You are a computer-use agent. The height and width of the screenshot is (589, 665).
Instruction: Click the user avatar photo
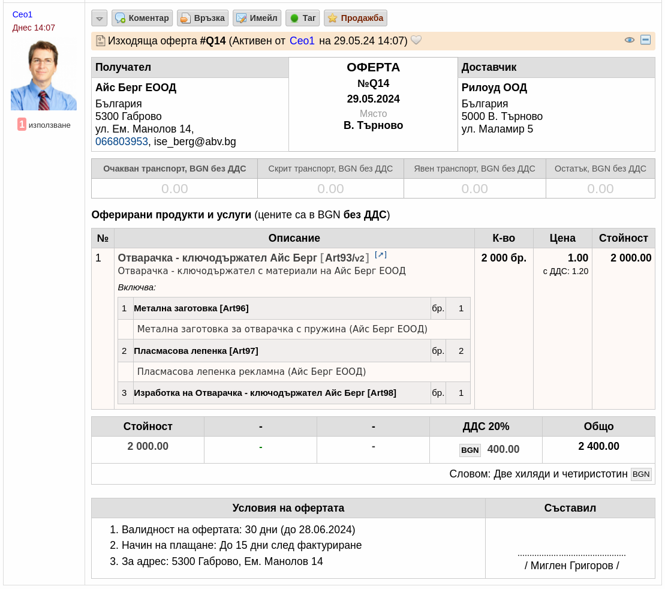point(44,75)
